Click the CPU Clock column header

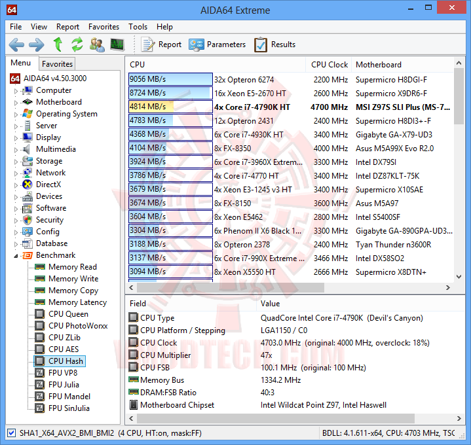pos(329,65)
